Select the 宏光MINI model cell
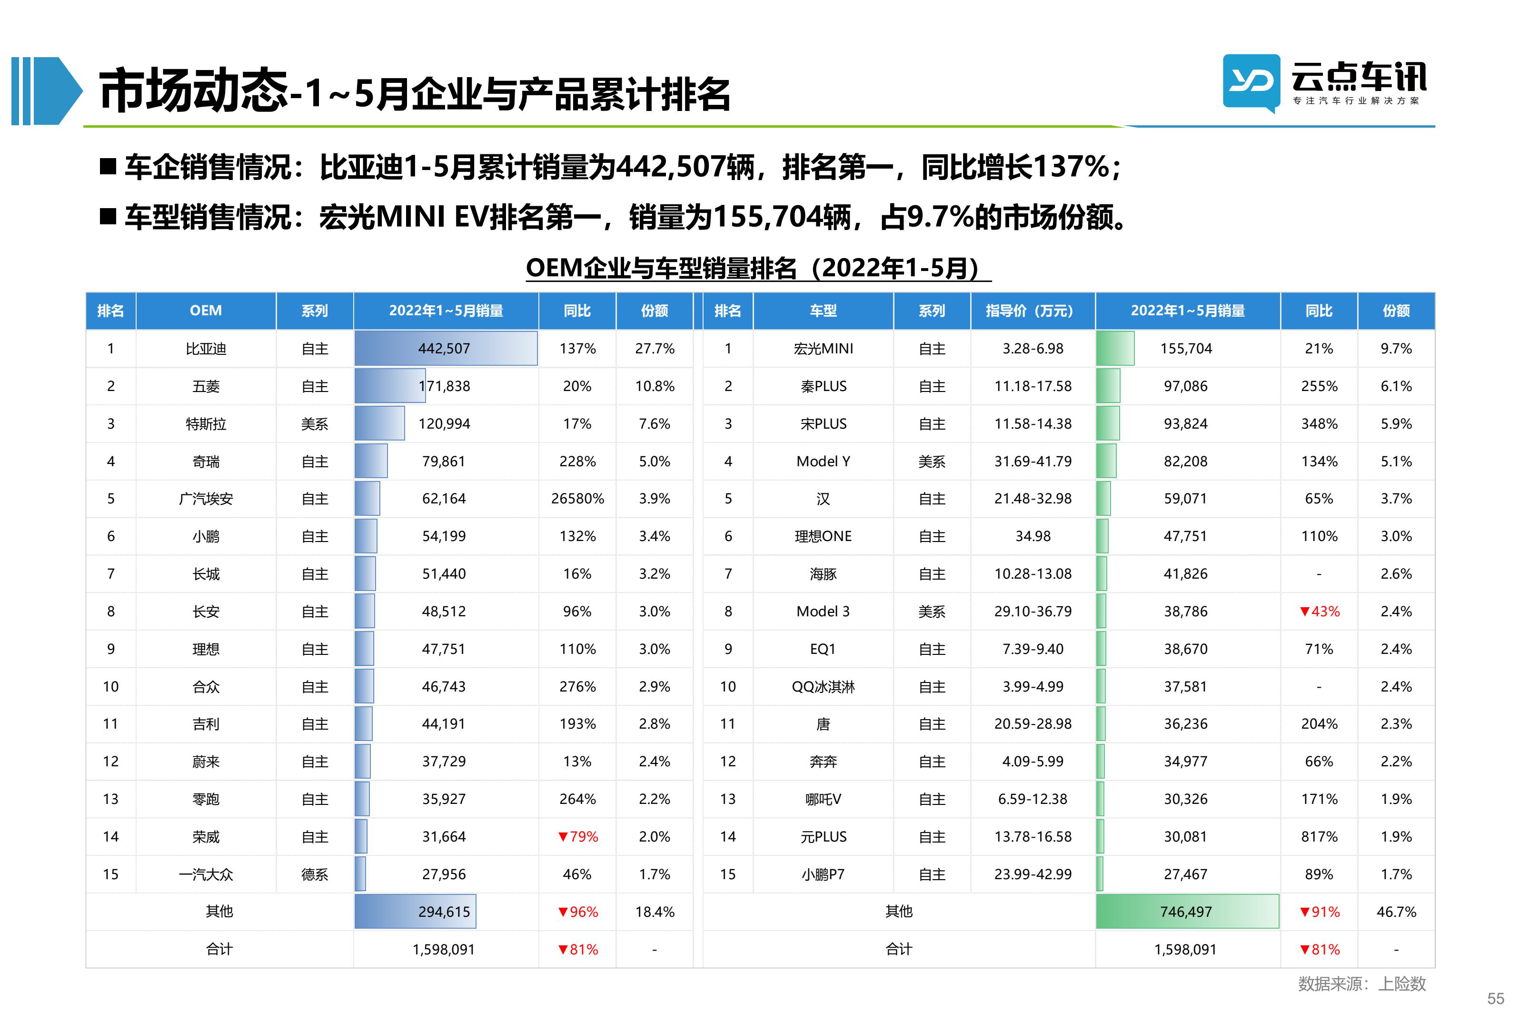This screenshot has width=1519, height=1013. click(x=823, y=349)
